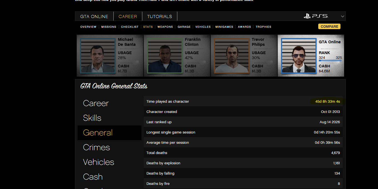378x189 pixels.
Task: Select the GTA Online character mugshot
Action: (299, 56)
